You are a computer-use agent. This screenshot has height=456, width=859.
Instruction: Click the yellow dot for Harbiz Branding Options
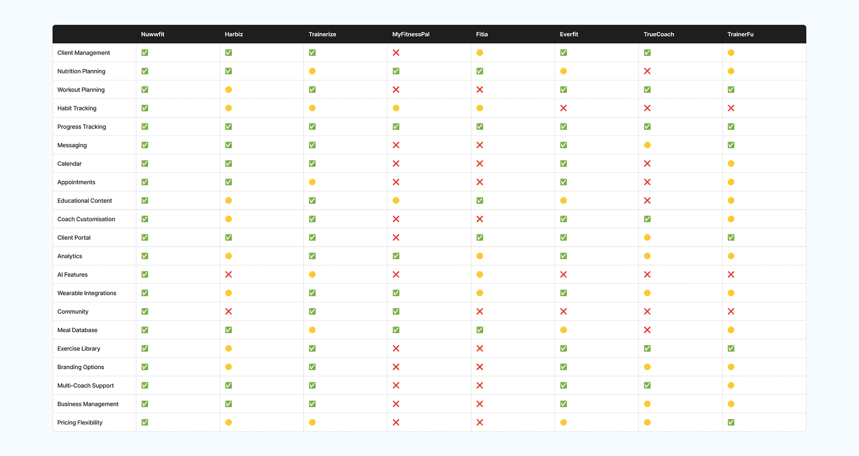(x=228, y=367)
